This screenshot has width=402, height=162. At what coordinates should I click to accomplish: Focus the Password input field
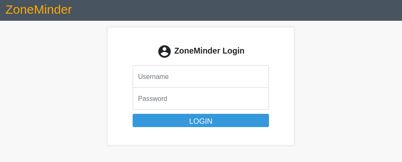[201, 98]
